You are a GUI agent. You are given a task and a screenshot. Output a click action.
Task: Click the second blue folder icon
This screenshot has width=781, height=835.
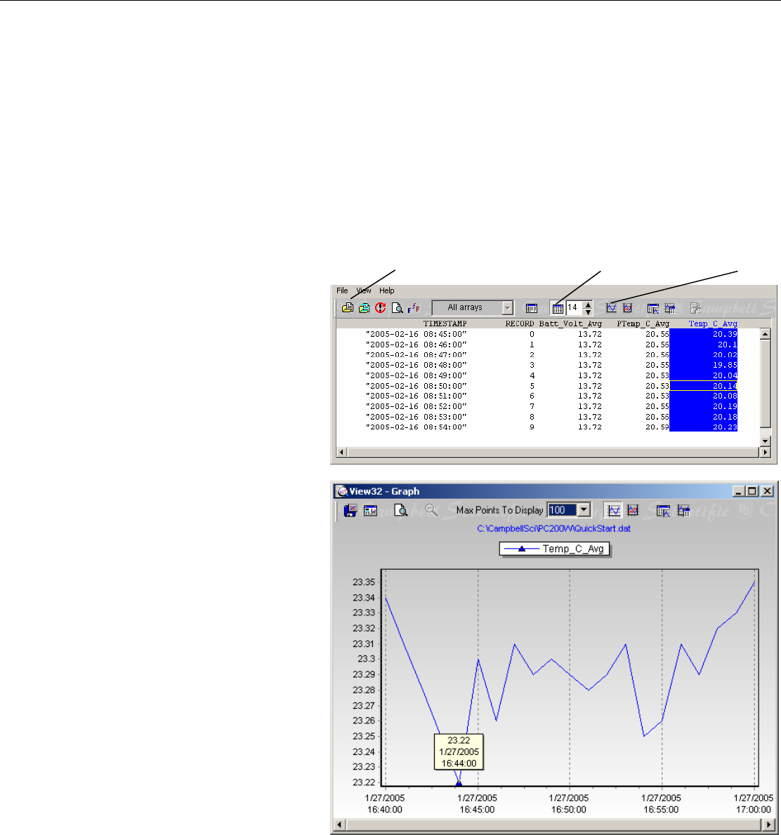(364, 308)
